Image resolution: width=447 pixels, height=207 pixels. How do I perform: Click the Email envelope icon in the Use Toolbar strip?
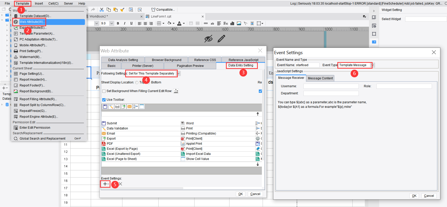pos(130,107)
